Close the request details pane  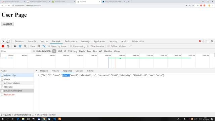36,71
